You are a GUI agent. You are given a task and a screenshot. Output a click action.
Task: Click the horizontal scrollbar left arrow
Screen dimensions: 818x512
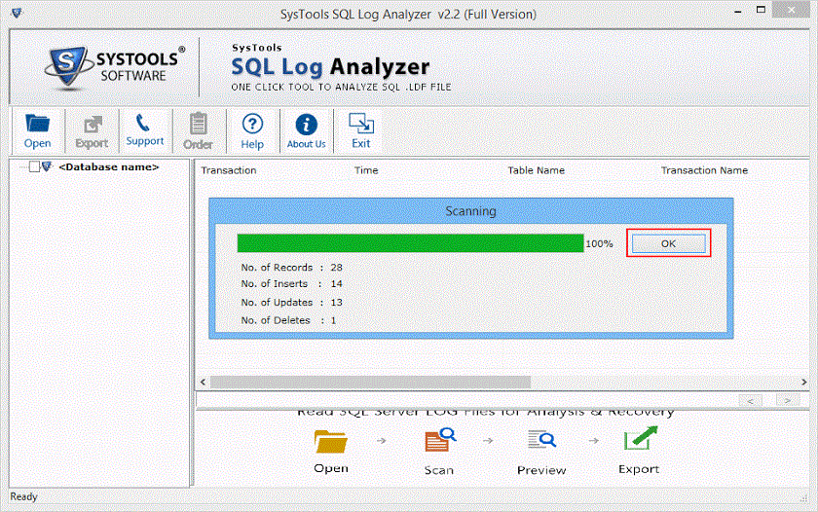pyautogui.click(x=203, y=383)
